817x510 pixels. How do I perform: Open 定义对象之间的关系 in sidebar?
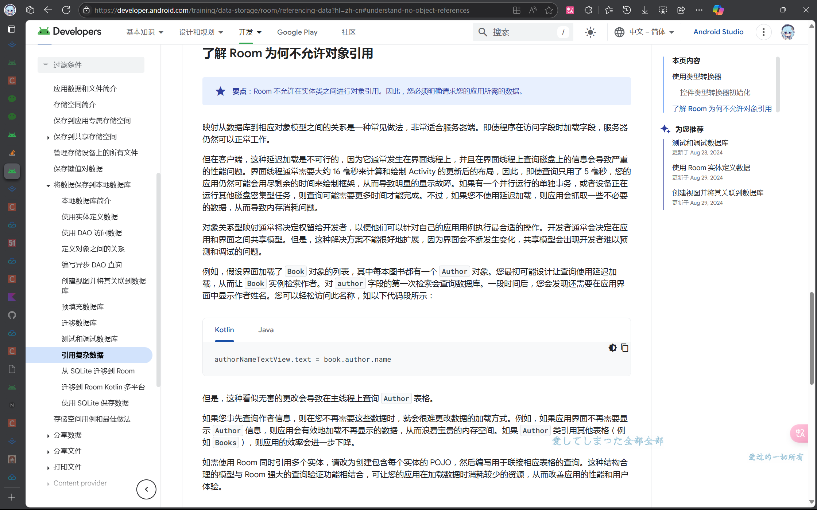[93, 249]
